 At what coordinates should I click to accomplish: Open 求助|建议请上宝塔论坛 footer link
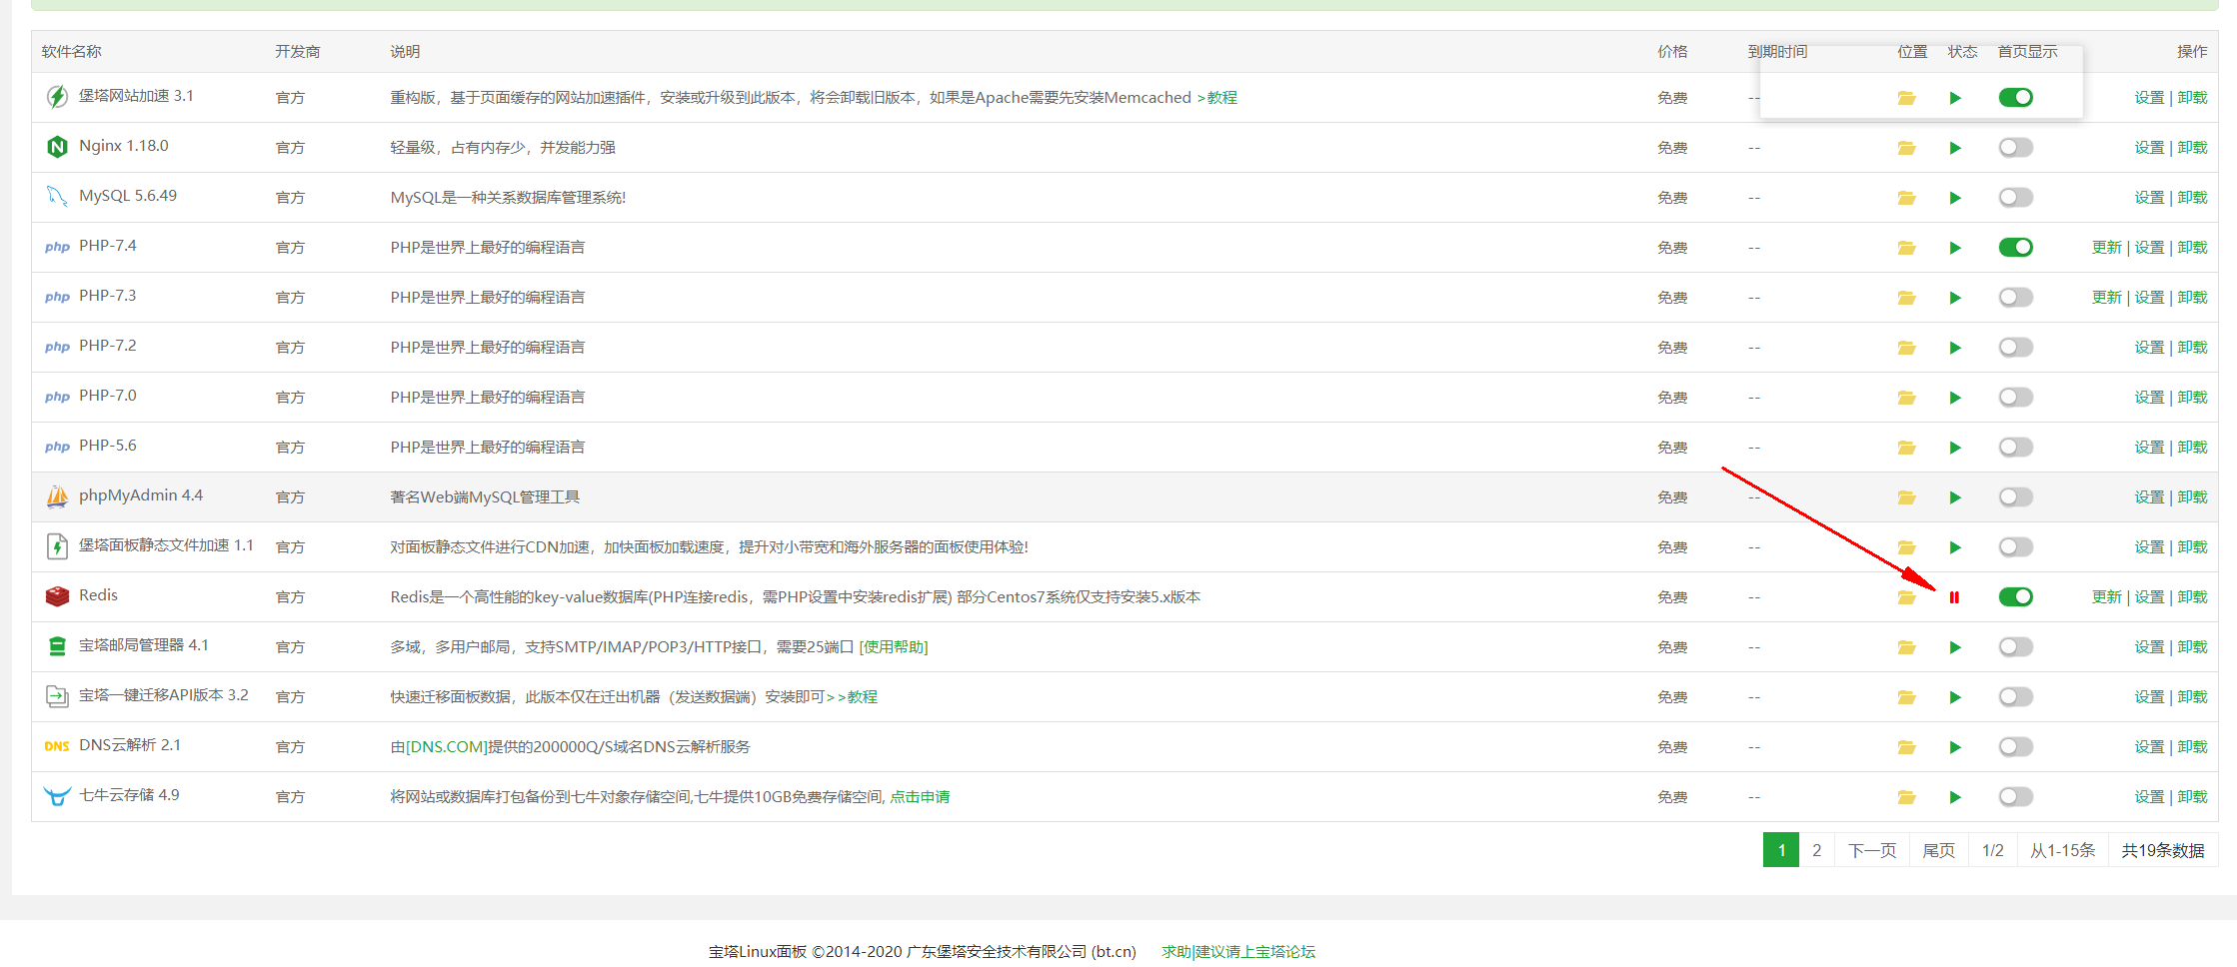[1238, 952]
